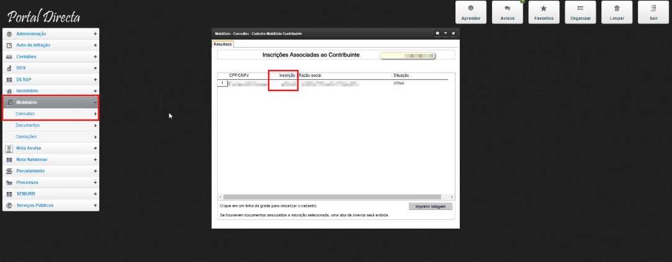
Task: Open the Operações submenu arrow
Action: 95,136
